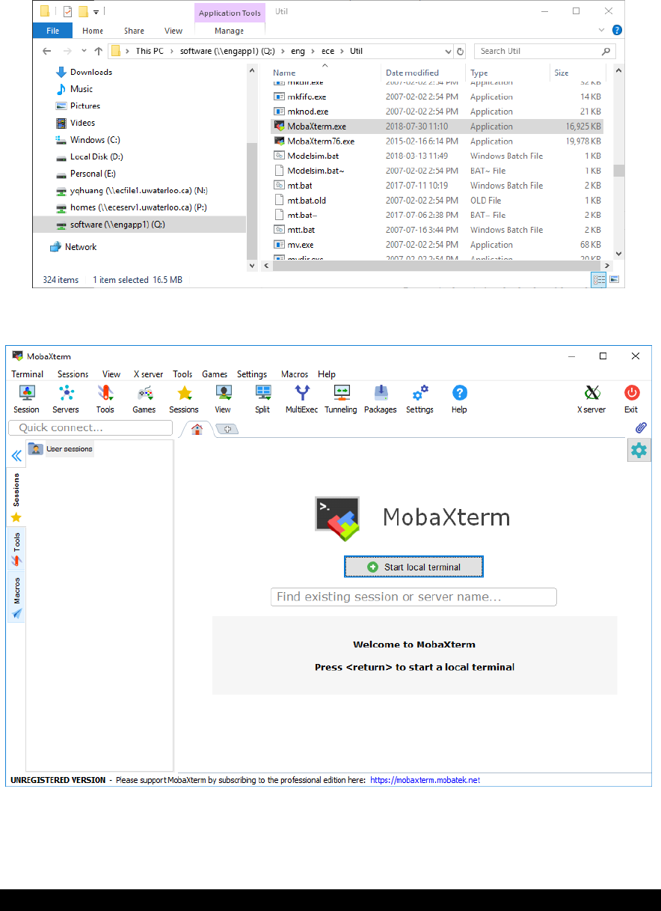Click the Help toolbar icon
This screenshot has height=911, width=661.
[x=459, y=398]
